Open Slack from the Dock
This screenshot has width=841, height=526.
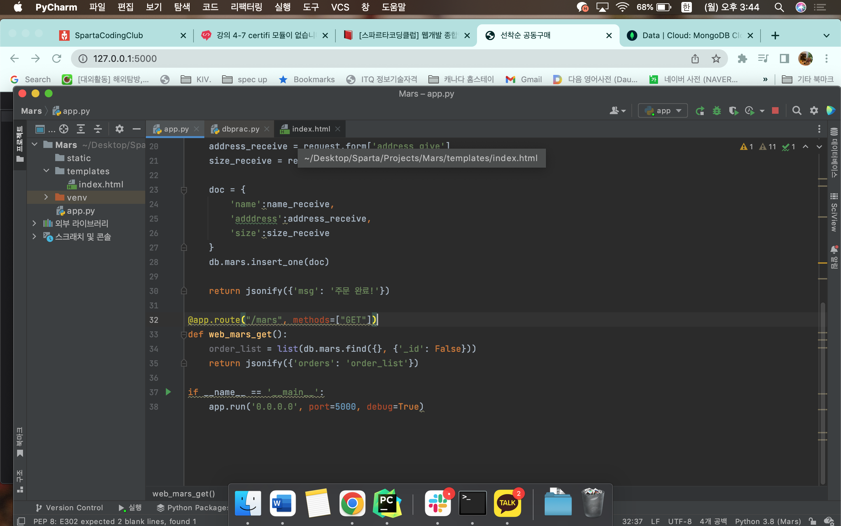438,503
